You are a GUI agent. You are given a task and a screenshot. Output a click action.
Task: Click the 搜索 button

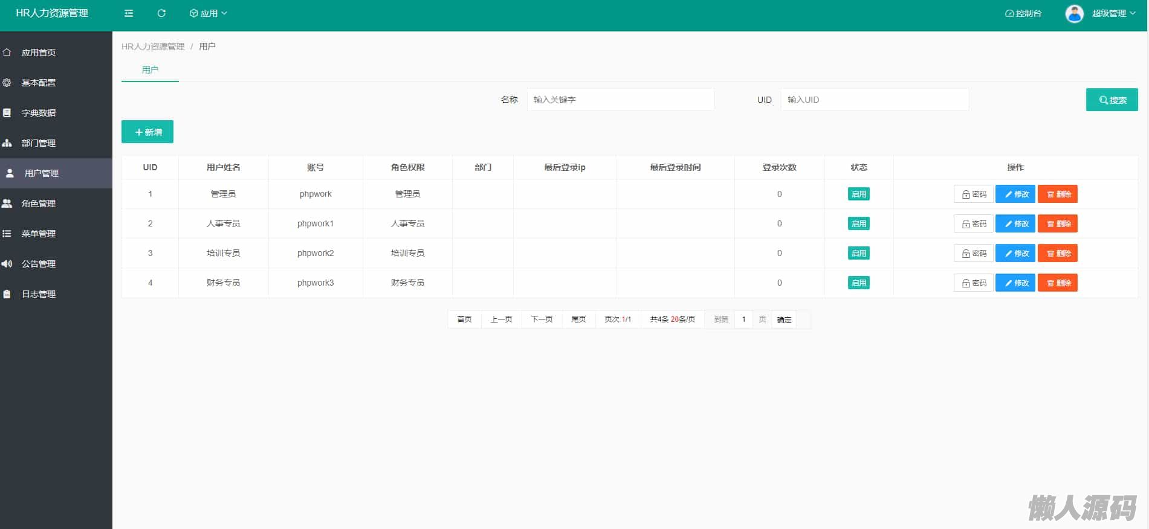pos(1112,100)
